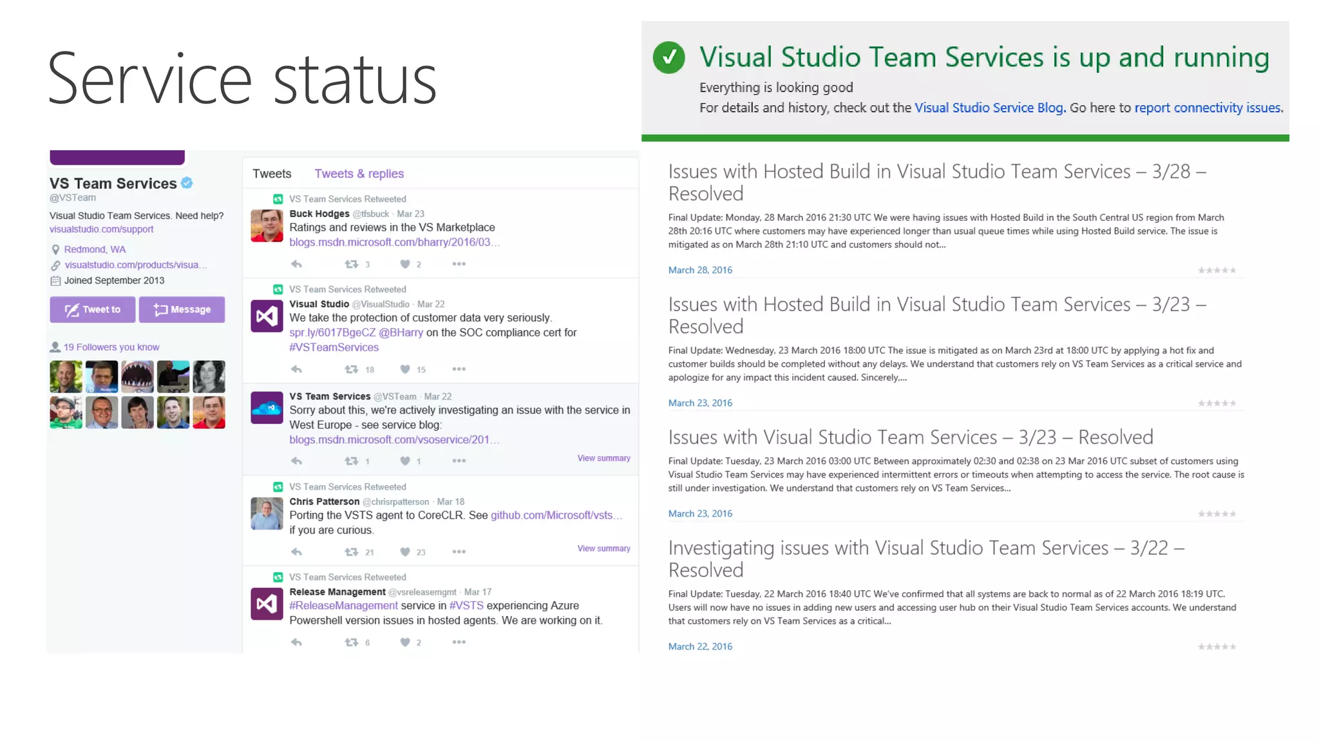Click the Joined September 2013 text
Screen dimensions: 1319x741
coord(114,280)
